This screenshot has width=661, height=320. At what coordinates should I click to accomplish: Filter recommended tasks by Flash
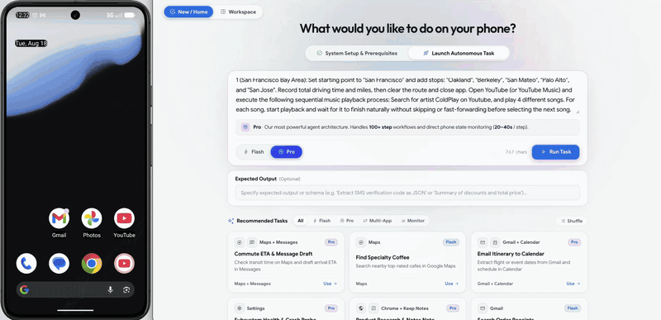[x=321, y=221]
